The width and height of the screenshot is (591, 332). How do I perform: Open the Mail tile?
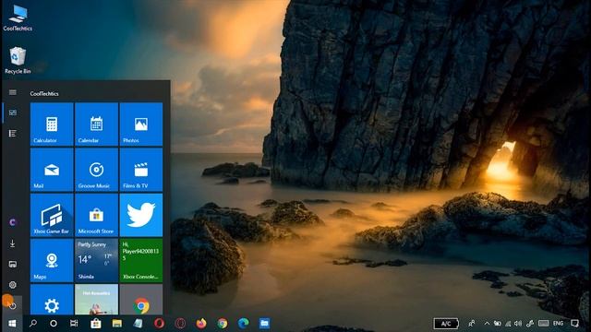click(52, 170)
